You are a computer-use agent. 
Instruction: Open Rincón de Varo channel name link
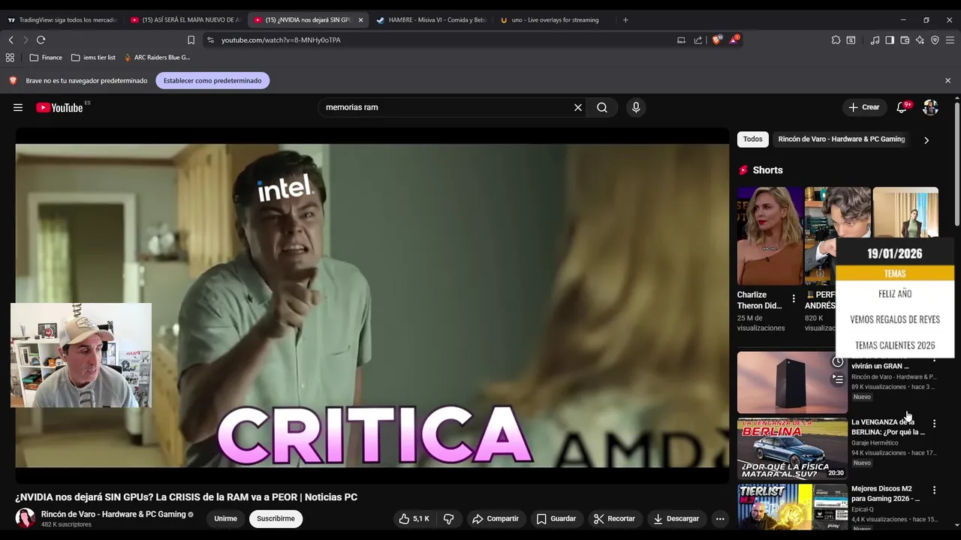pos(113,514)
